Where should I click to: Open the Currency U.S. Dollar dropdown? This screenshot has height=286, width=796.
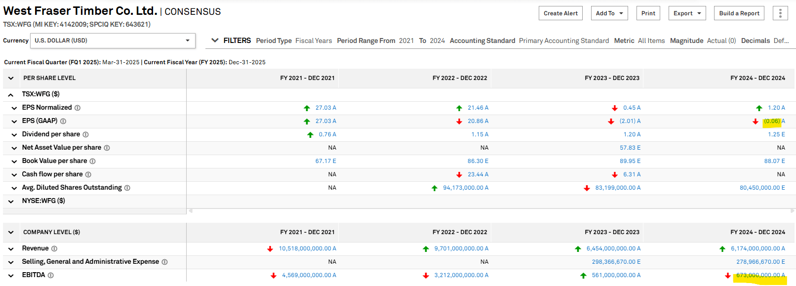click(113, 41)
